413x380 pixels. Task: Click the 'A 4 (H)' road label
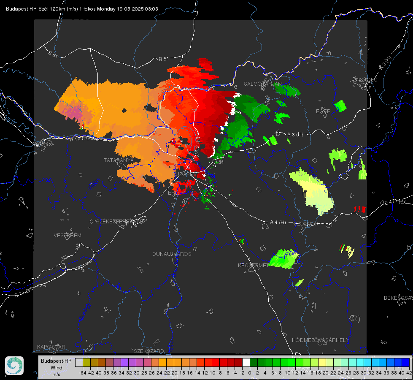pos(278,223)
